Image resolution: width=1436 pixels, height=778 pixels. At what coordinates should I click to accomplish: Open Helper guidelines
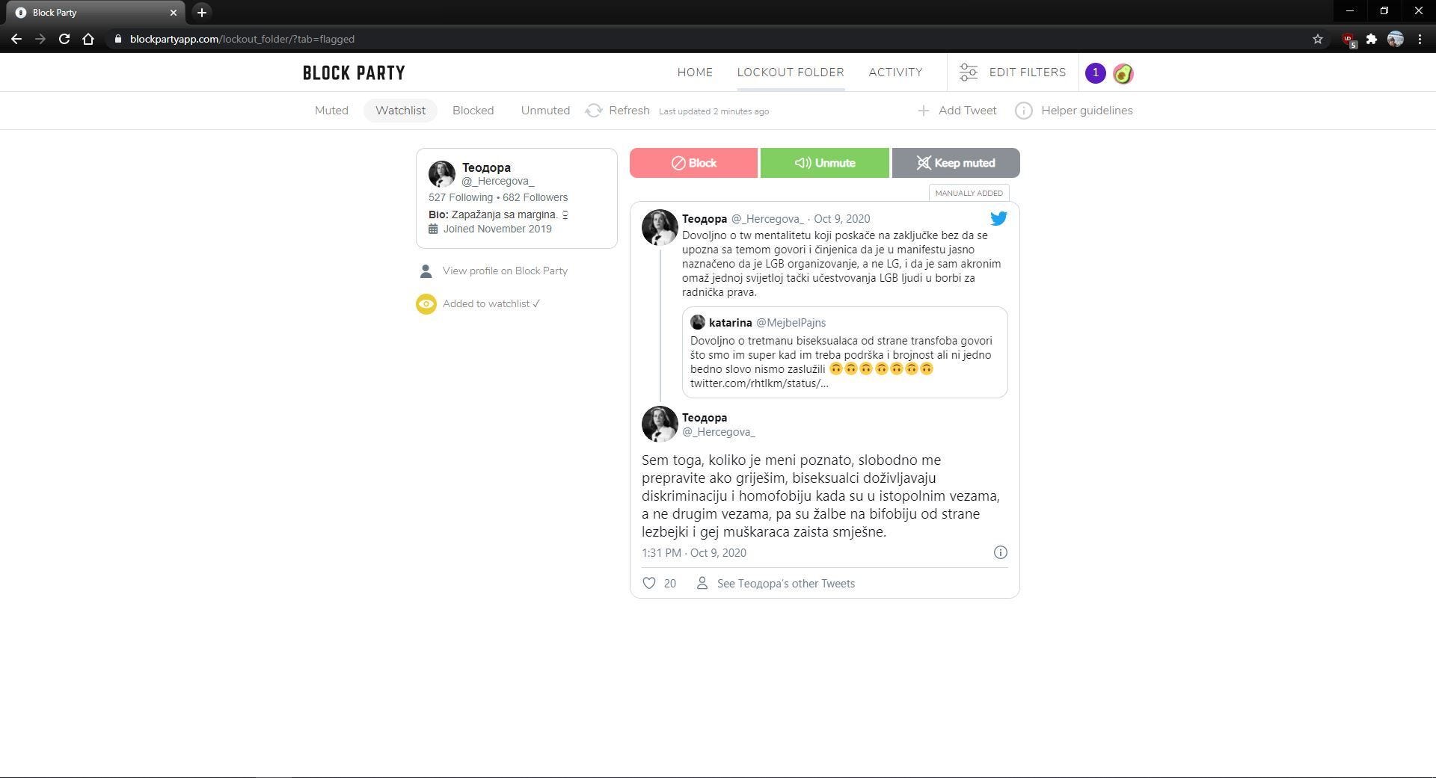1087,111
